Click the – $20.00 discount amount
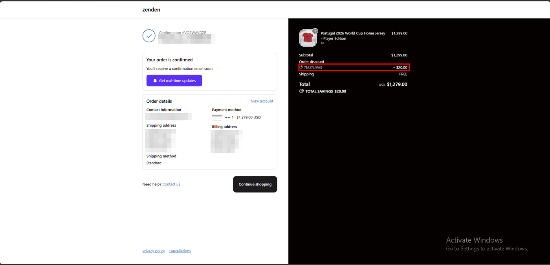This screenshot has height=265, width=550. (x=400, y=67)
